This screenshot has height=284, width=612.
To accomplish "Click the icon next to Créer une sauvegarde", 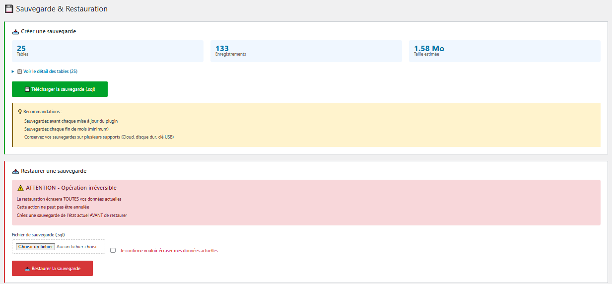I will click(x=15, y=32).
